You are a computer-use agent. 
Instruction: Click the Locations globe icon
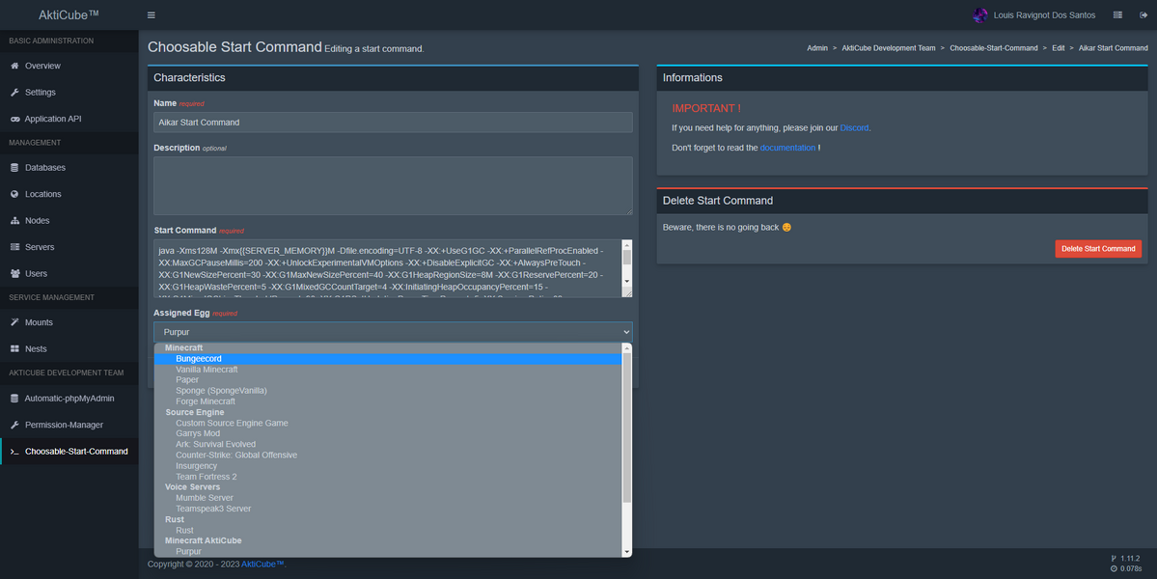pos(14,194)
